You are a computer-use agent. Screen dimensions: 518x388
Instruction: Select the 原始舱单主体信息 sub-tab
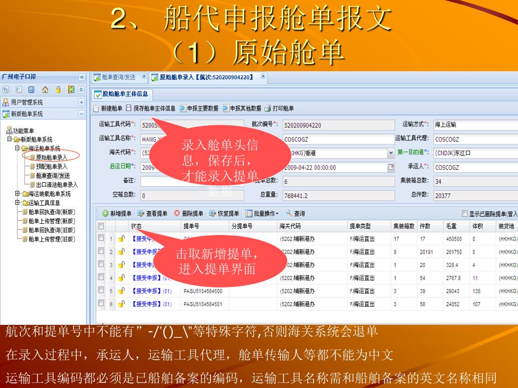pyautogui.click(x=121, y=94)
